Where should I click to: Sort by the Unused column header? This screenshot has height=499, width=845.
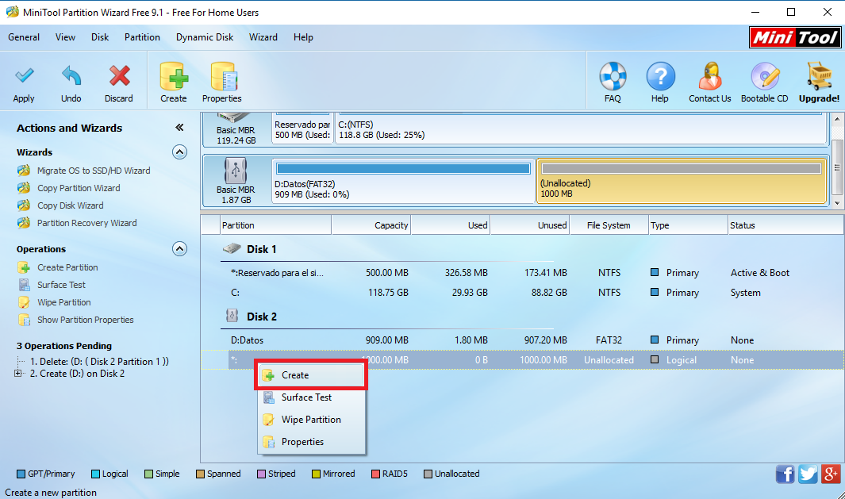pos(530,225)
